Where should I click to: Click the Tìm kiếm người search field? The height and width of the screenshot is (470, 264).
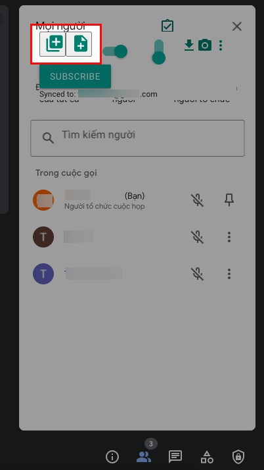[x=137, y=138]
